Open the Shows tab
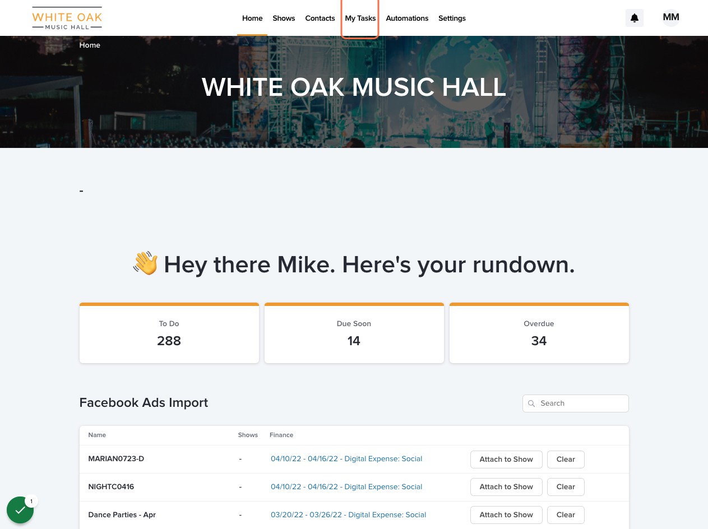708x529 pixels. 284,18
